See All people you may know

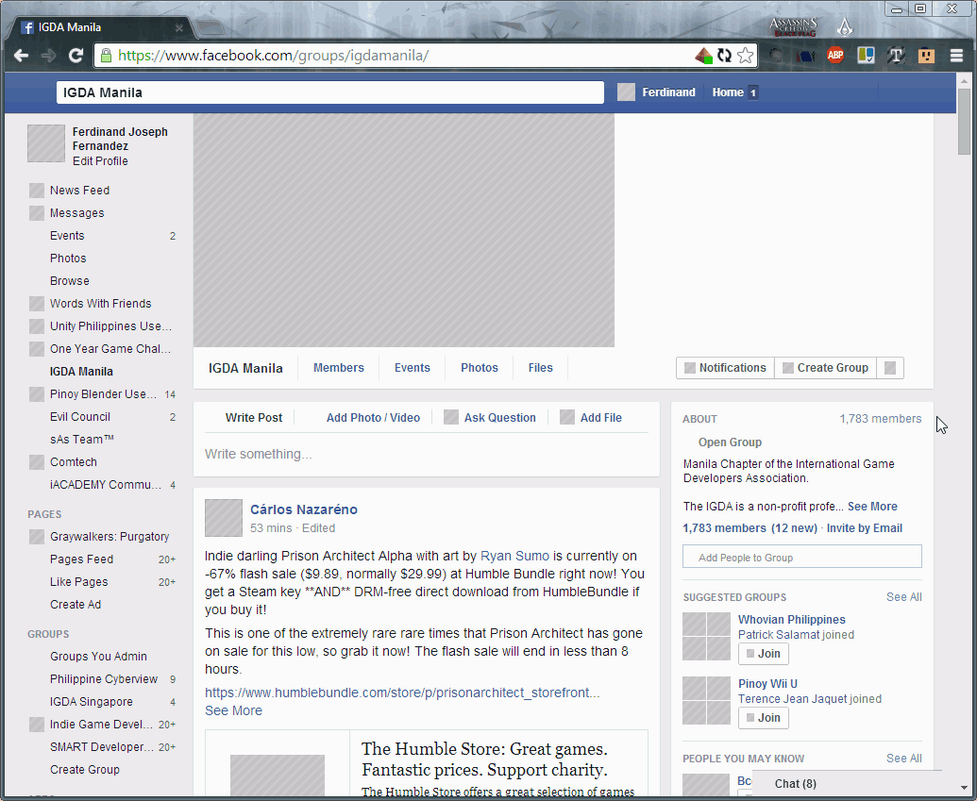[x=904, y=758]
